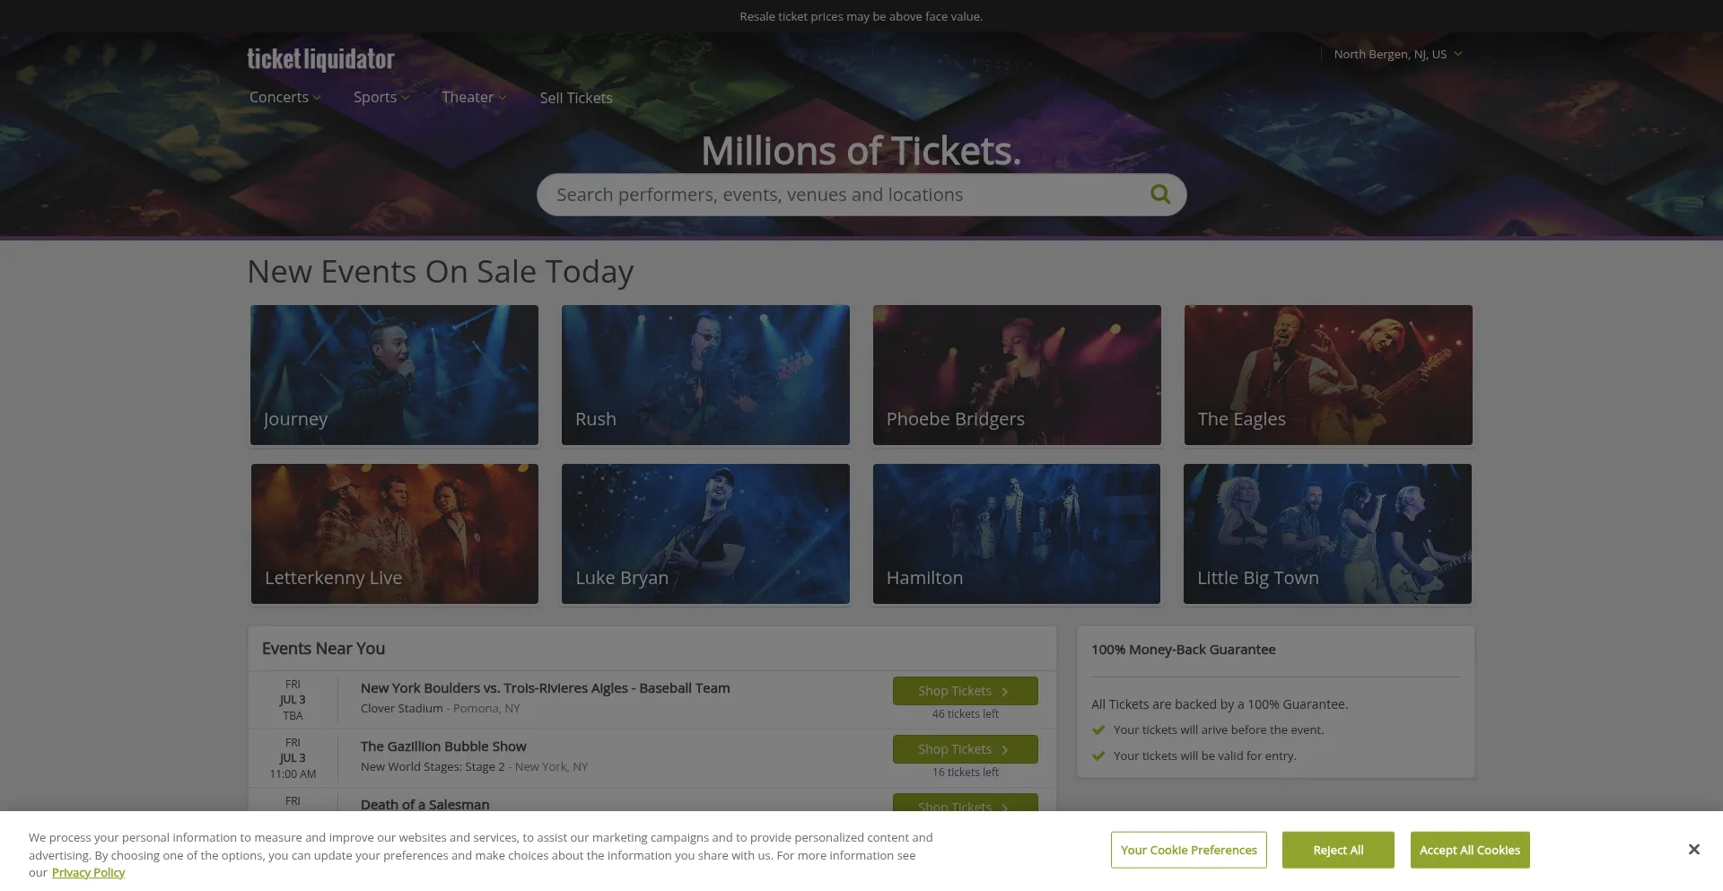Change location North Bergen, NJ, US
The image size is (1723, 891).
[x=1397, y=54]
